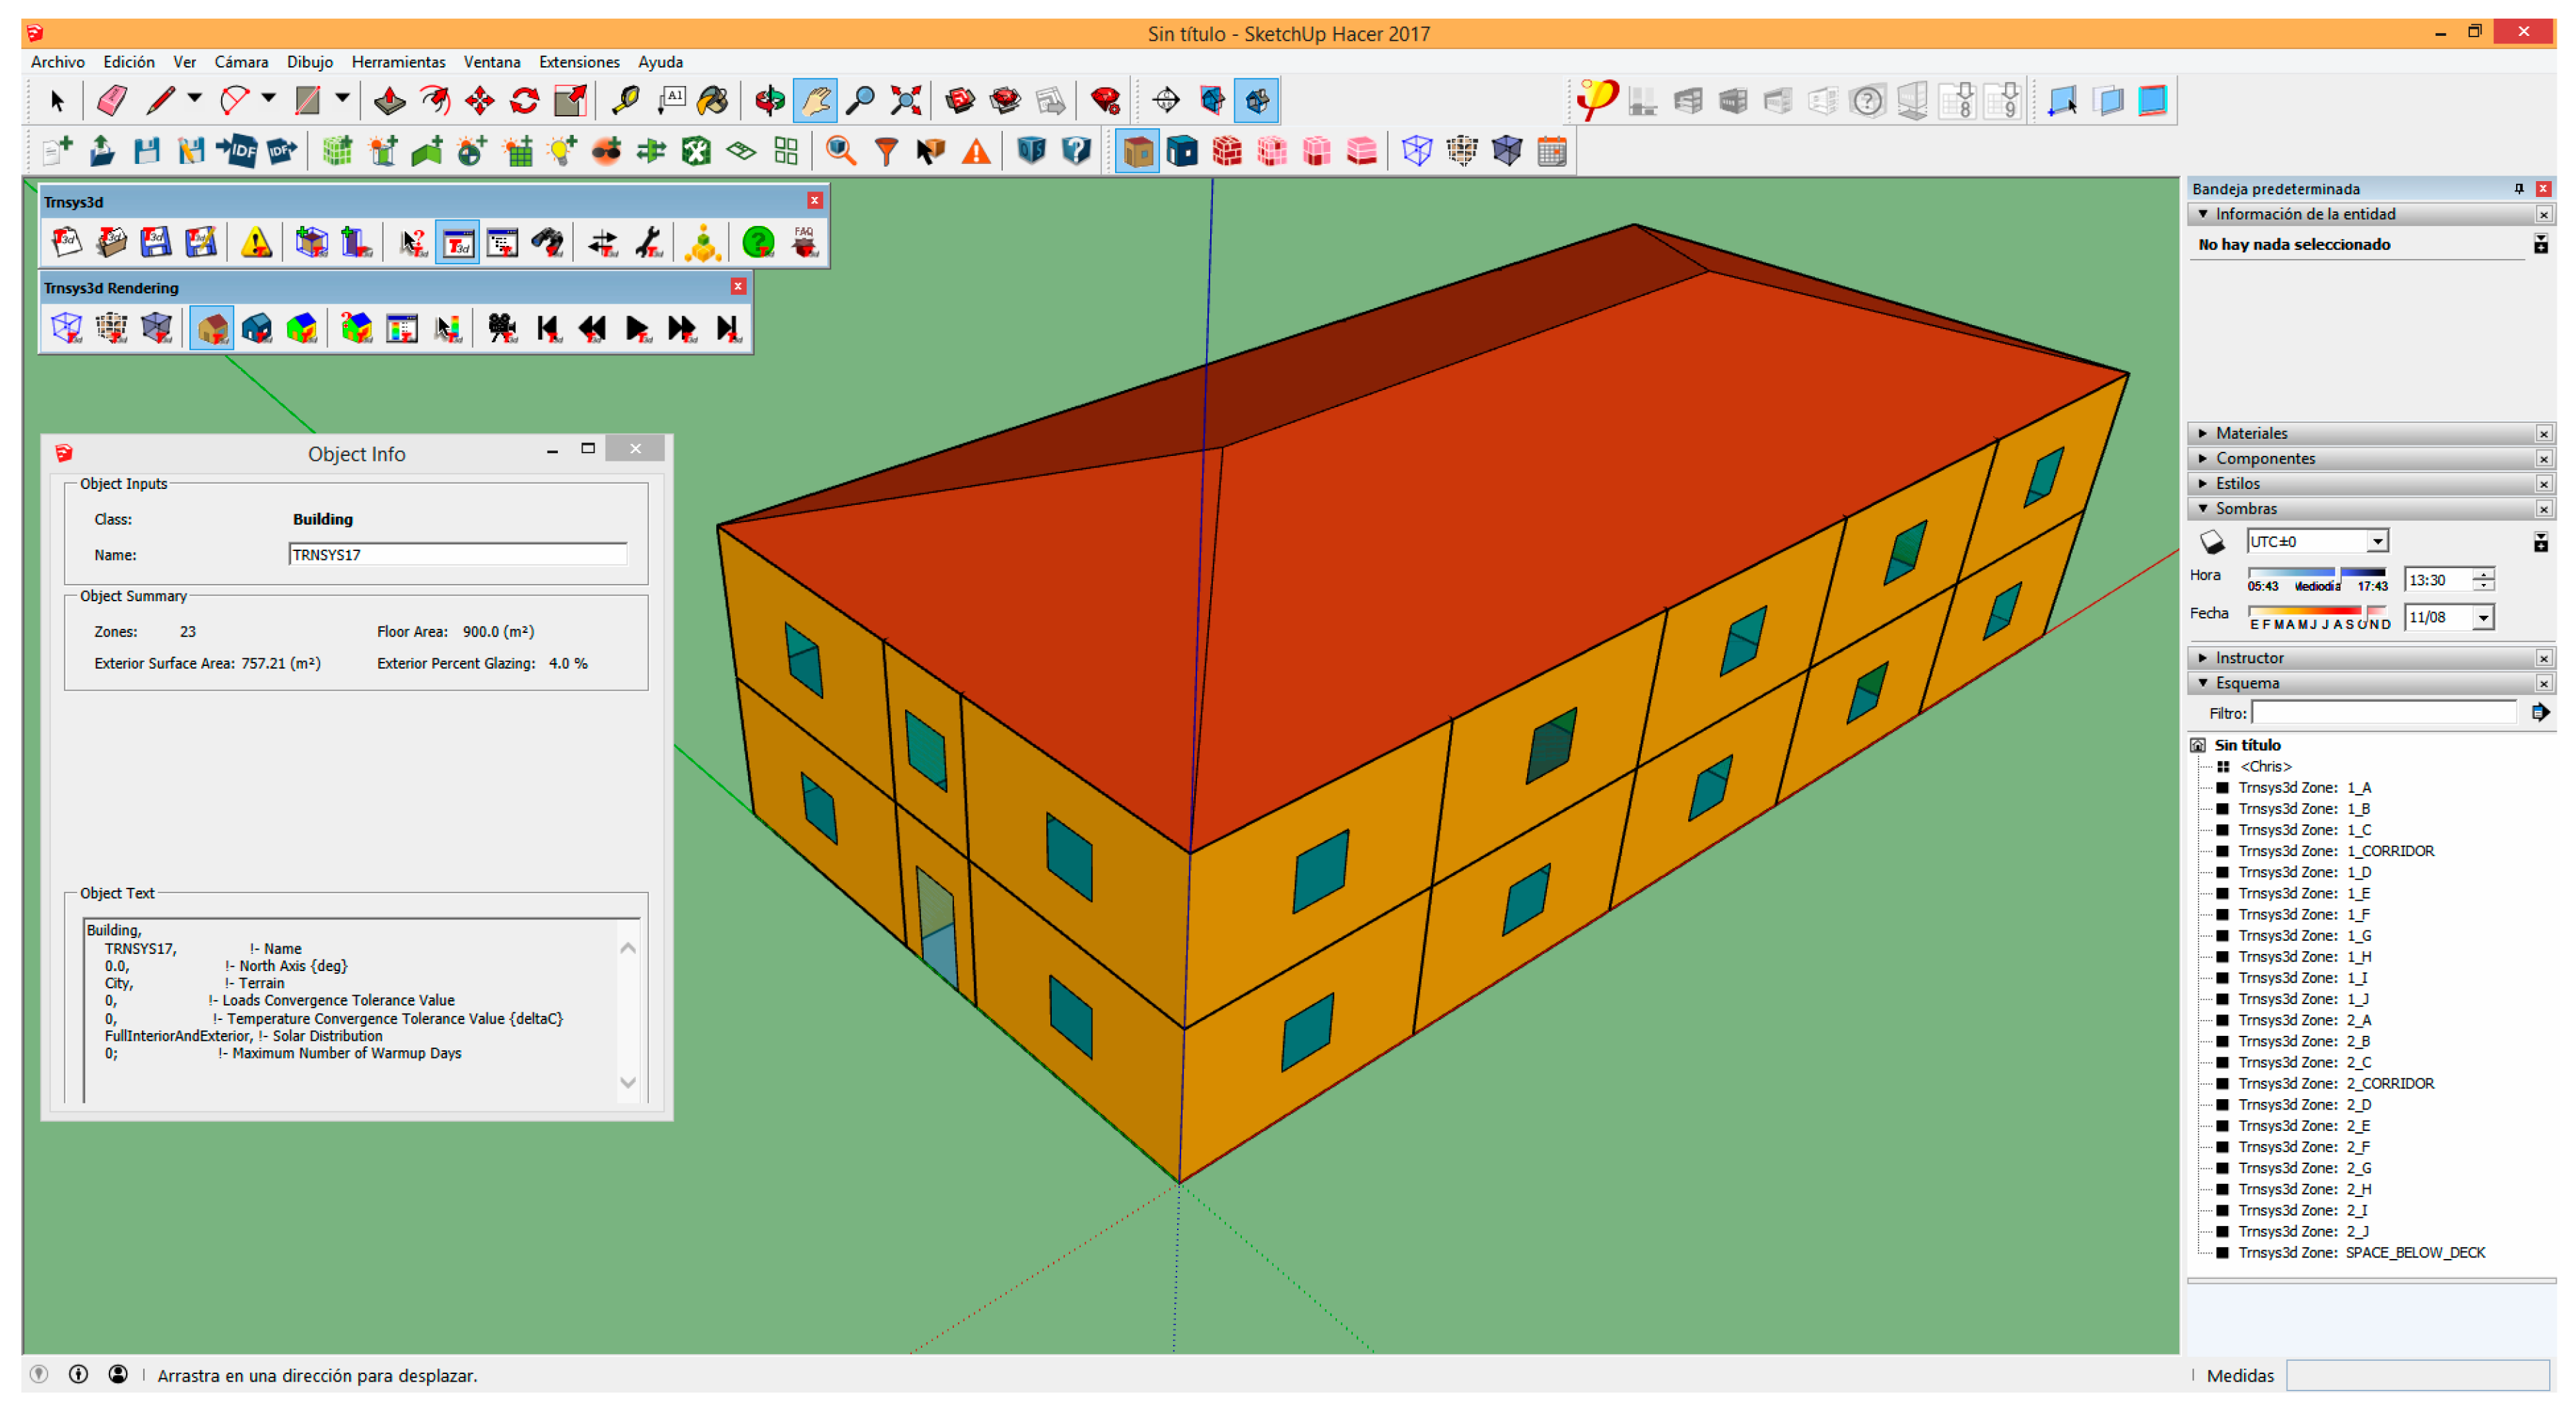Image resolution: width=2576 pixels, height=1416 pixels.
Task: Open the UTC±0 time zone dropdown
Action: tap(2377, 541)
